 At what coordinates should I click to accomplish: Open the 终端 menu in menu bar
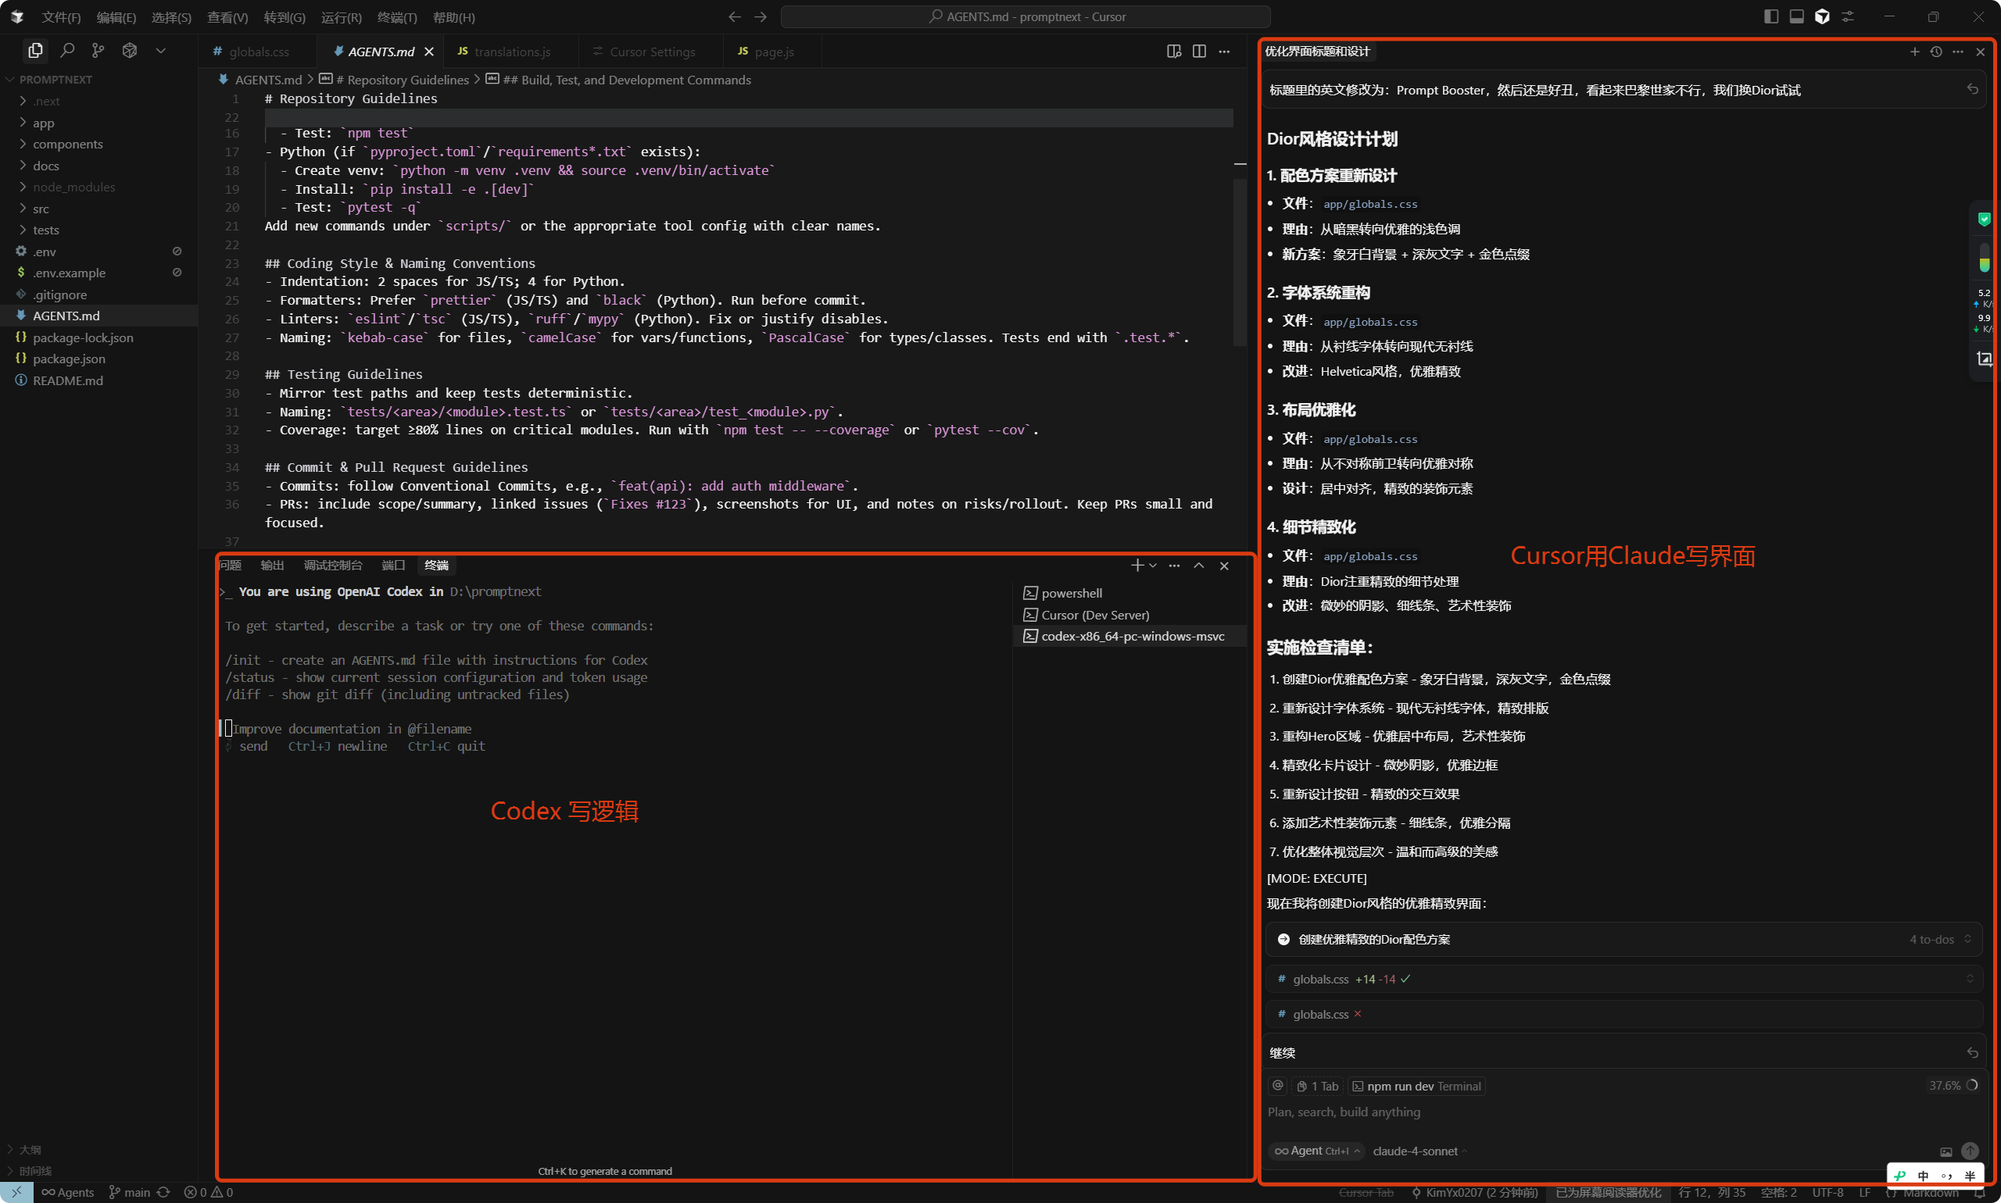click(x=397, y=17)
